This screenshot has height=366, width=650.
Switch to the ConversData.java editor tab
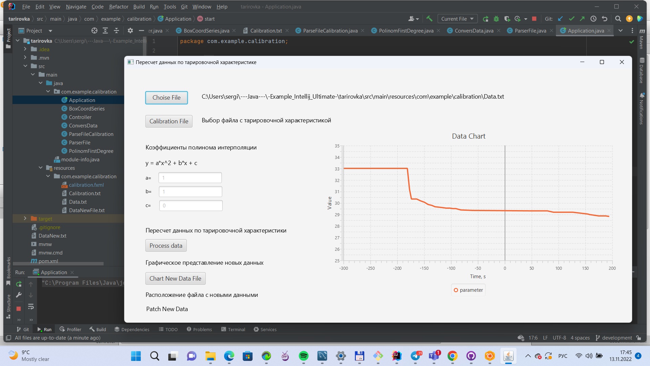473,30
